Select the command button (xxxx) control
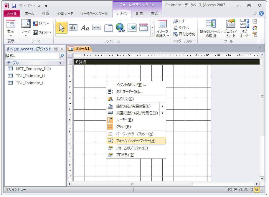 (x=97, y=27)
